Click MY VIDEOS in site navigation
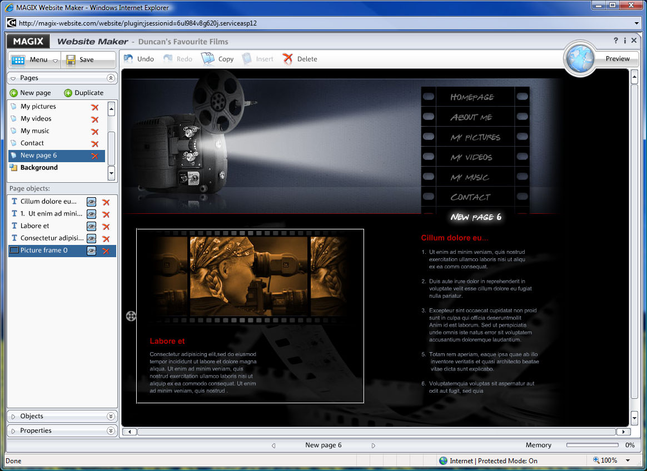 (471, 157)
